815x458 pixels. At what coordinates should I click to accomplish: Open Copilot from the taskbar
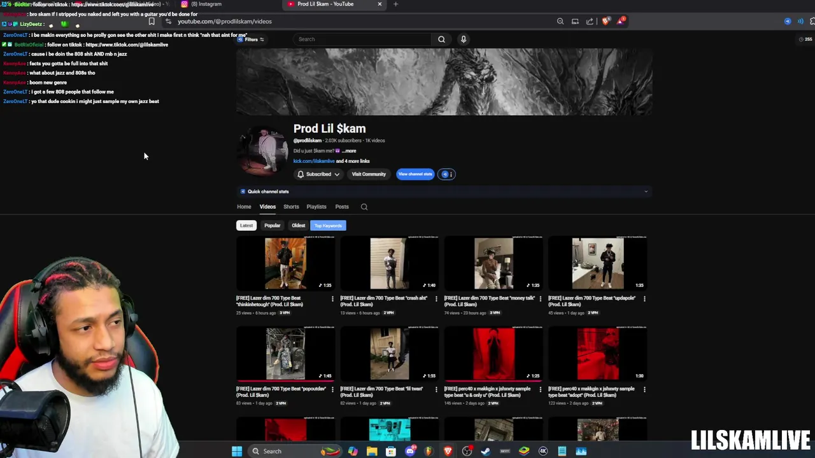[x=353, y=451]
